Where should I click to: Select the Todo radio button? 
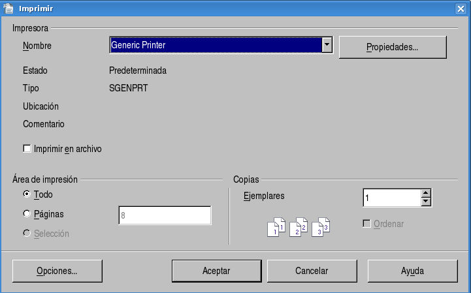point(27,194)
